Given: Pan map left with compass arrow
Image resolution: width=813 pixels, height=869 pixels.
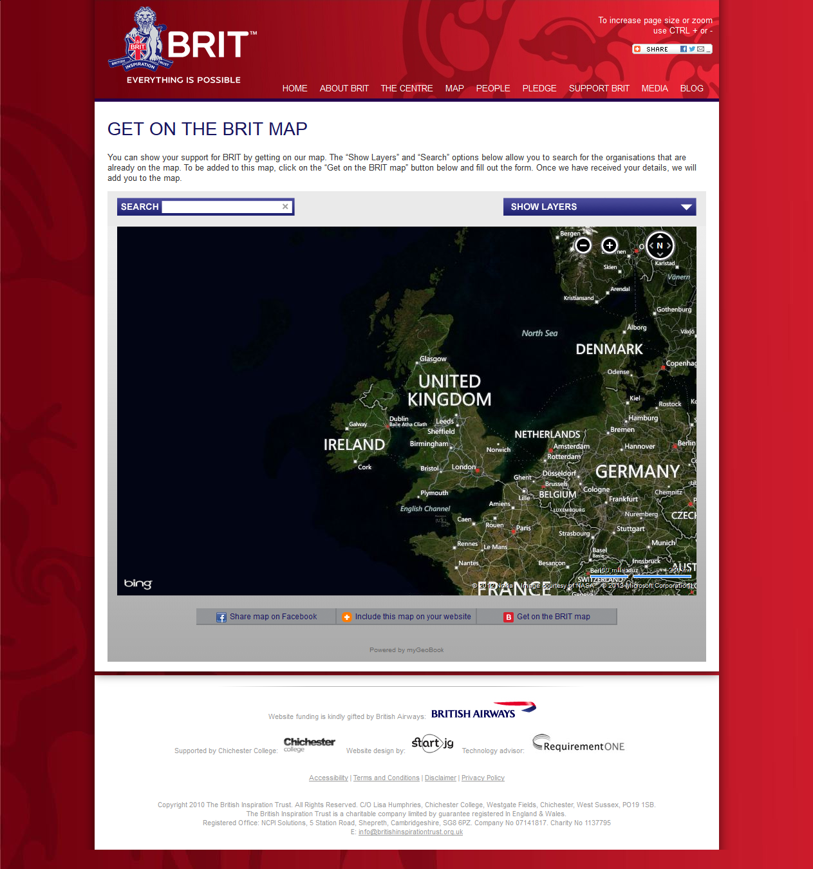Looking at the screenshot, I should point(651,245).
